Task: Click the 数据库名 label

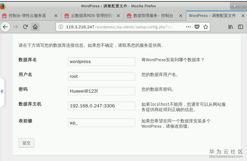Action: (x=28, y=60)
